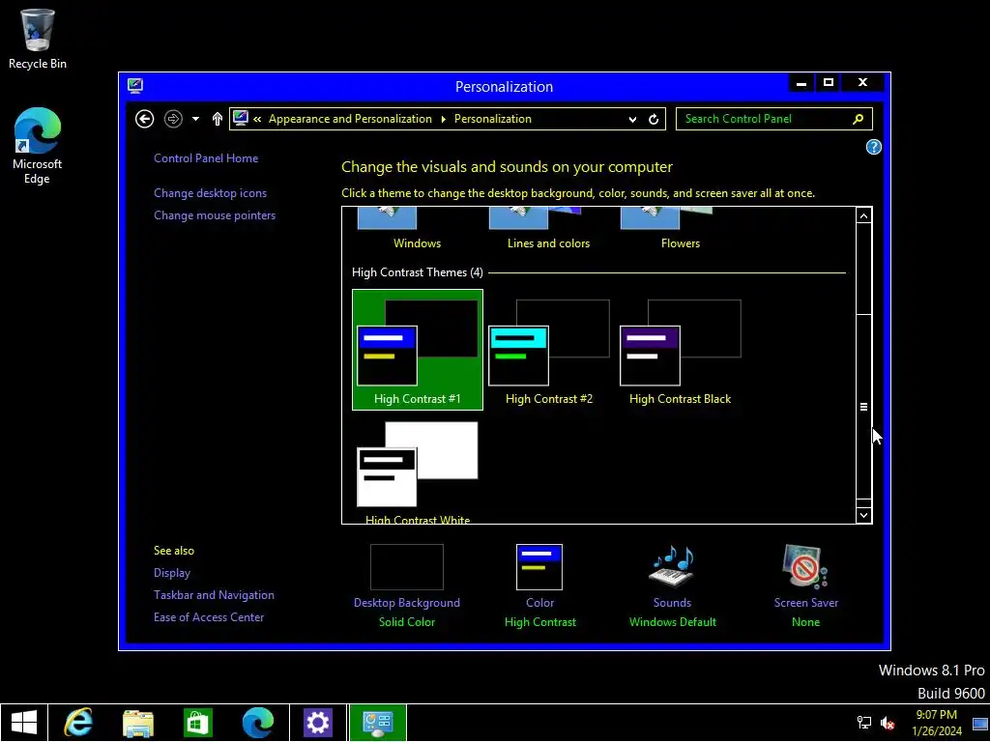Select the Windows theme

tap(417, 228)
